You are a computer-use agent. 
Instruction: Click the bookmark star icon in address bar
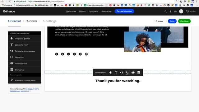pyautogui.click(x=176, y=1)
